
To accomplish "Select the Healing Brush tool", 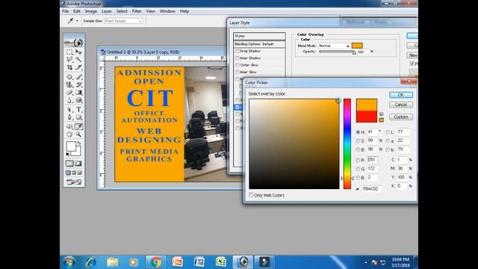I will [69, 77].
